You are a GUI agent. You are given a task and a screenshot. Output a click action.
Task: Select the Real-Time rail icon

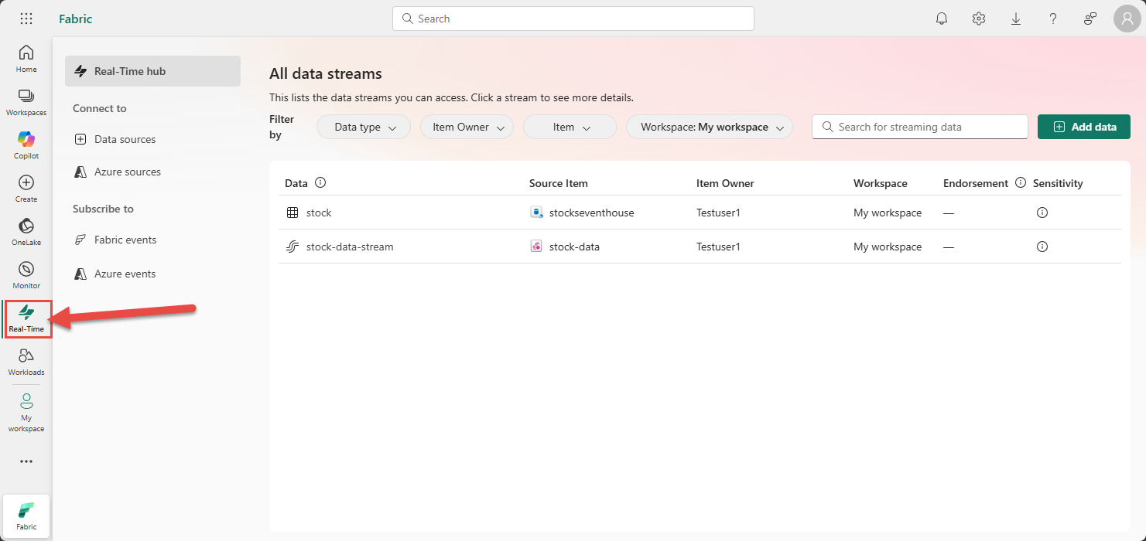coord(26,318)
